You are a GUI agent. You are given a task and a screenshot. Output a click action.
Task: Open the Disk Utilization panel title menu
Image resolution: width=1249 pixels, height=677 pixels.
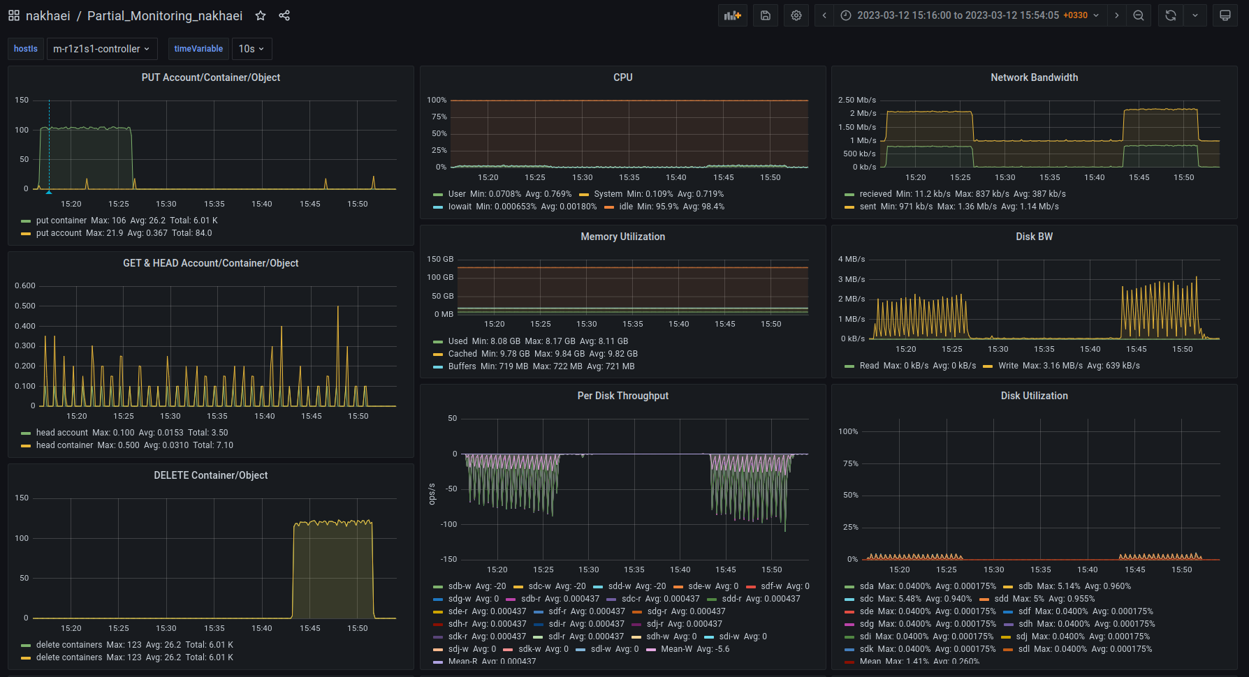pos(1034,396)
